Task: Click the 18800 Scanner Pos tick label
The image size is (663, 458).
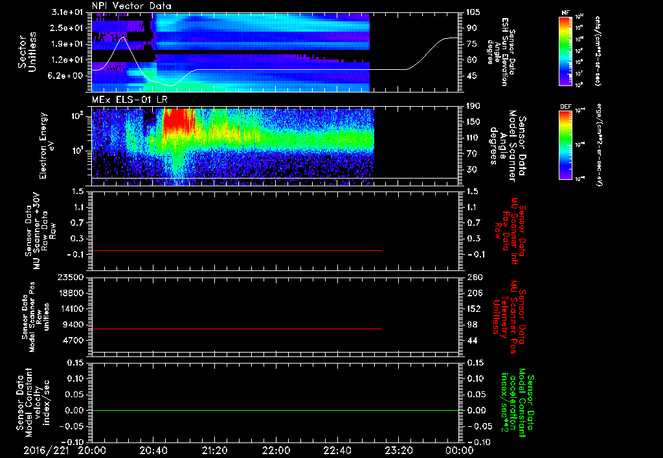Action: click(71, 293)
